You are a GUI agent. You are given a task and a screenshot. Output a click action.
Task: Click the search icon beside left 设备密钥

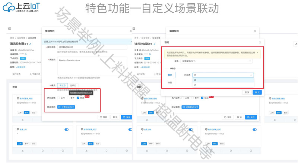click(x=26, y=54)
